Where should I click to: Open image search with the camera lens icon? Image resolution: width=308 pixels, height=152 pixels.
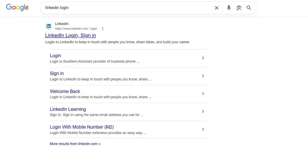tap(239, 8)
